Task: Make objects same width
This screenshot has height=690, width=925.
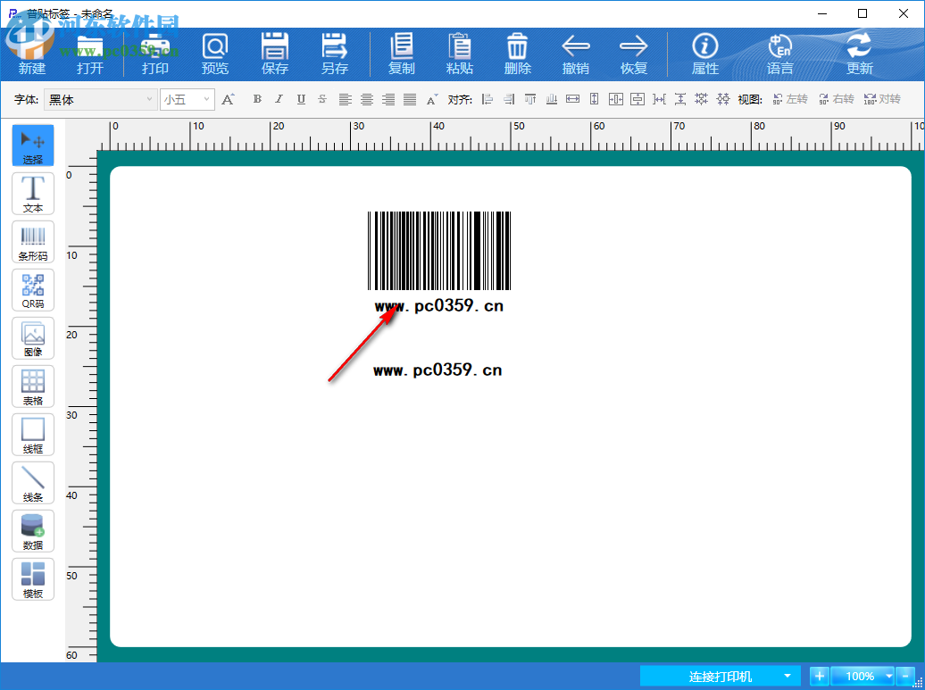Action: 573,99
